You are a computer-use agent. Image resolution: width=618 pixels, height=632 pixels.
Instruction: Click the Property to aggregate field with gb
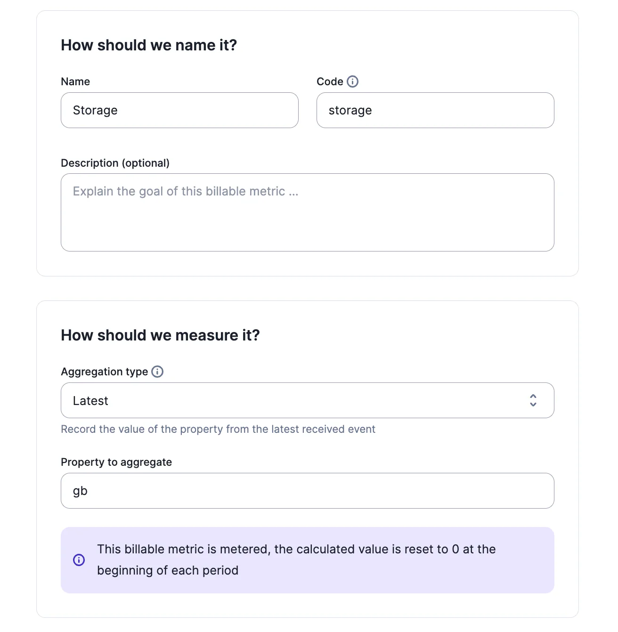[x=307, y=491]
